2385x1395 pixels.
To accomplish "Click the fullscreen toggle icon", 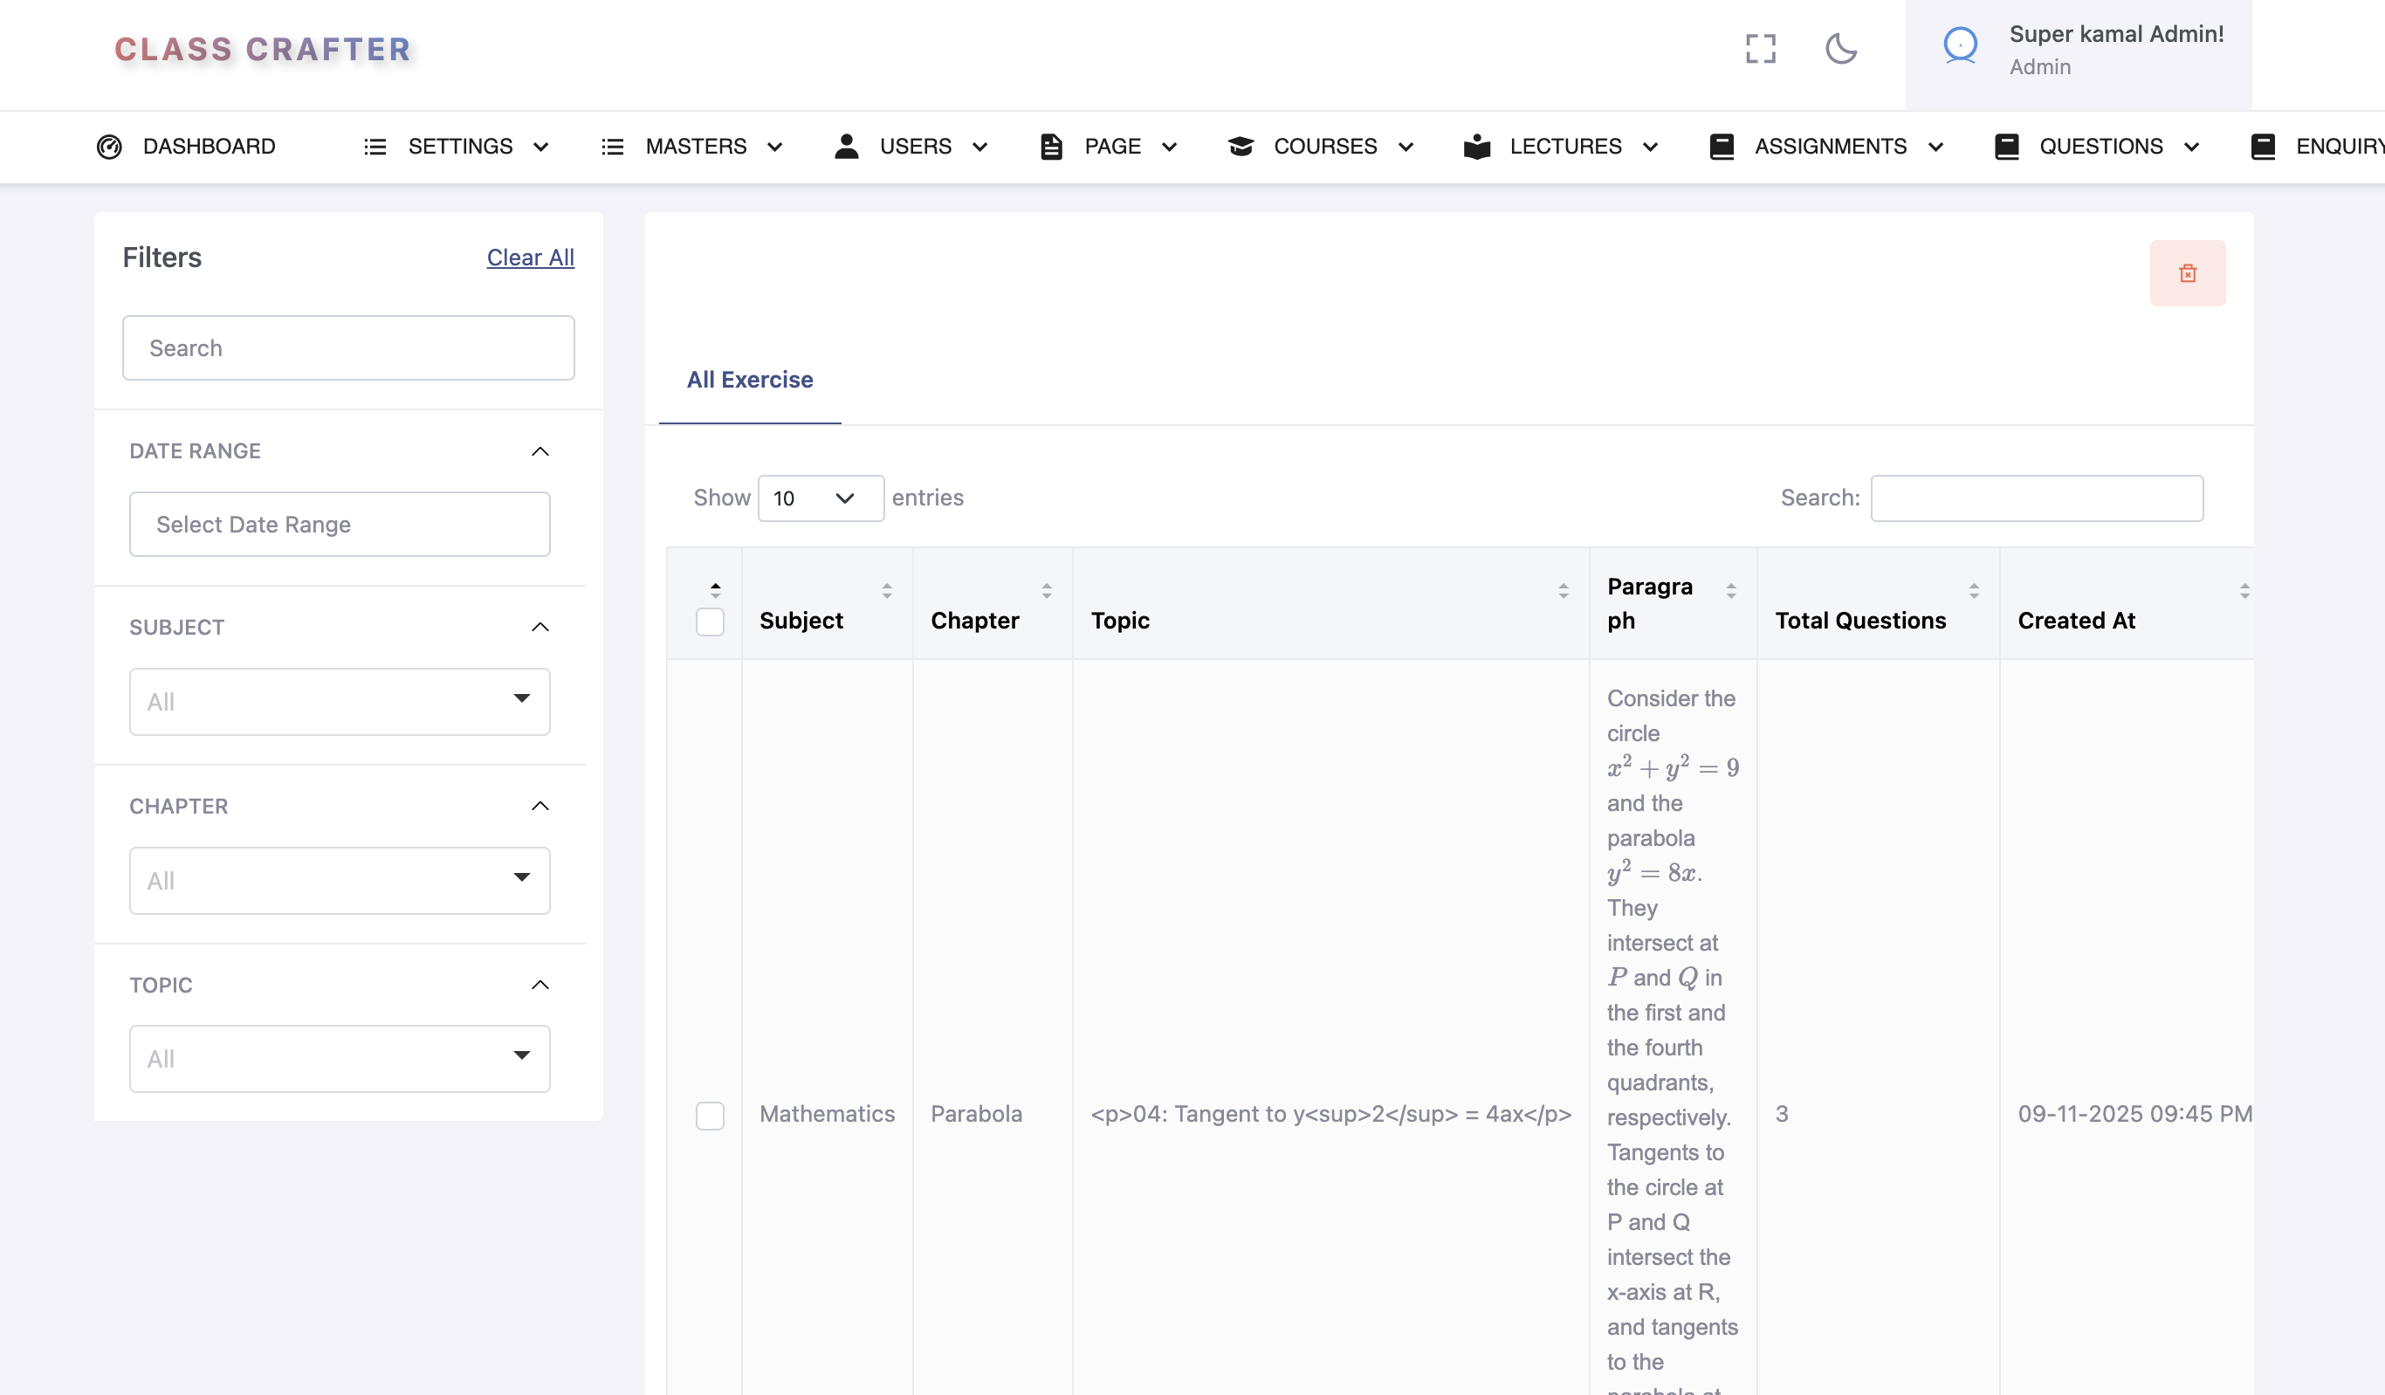I will point(1760,48).
